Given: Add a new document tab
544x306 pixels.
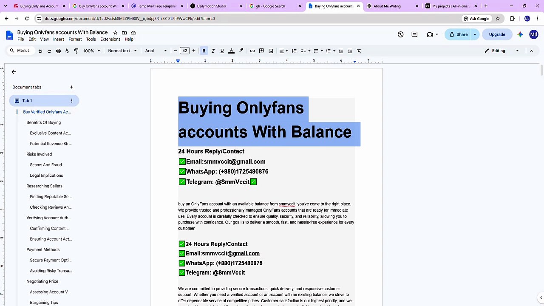Looking at the screenshot, I should tap(71, 87).
